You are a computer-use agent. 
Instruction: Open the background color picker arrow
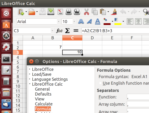[123, 21]
